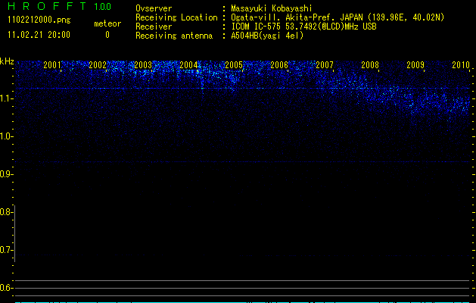Select the Ogata-vill. Akita-Pref. JAPAN location text
The height and width of the screenshot is (303, 476).
338,17
